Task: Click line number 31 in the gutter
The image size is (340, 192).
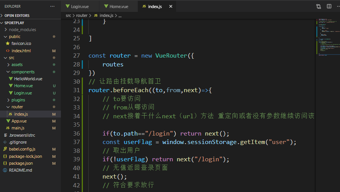Action: pos(77,90)
